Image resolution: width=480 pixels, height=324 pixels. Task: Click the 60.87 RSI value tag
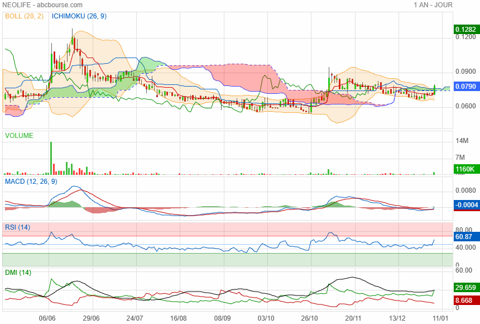(465, 237)
